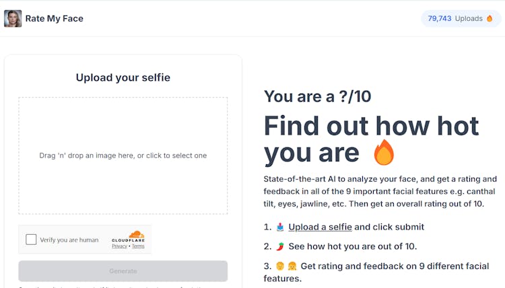Click the Rate My Face site title

(54, 18)
